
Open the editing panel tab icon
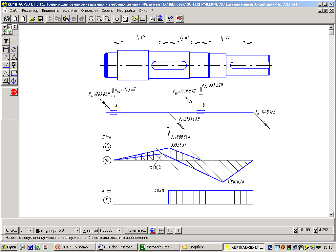tap(5, 32)
